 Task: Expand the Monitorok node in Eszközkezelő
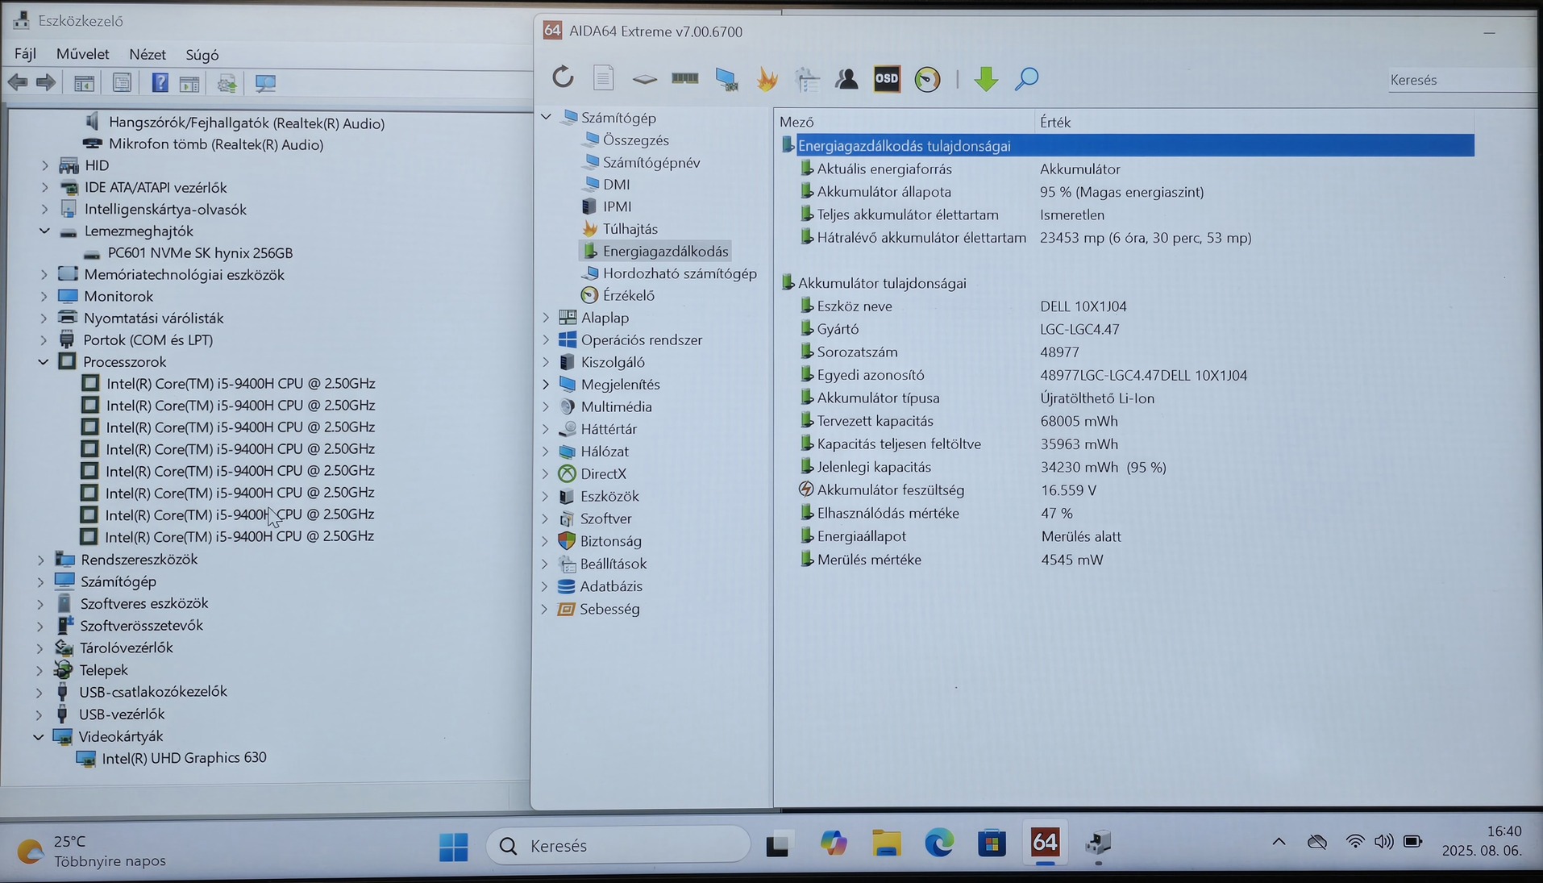[x=44, y=296]
